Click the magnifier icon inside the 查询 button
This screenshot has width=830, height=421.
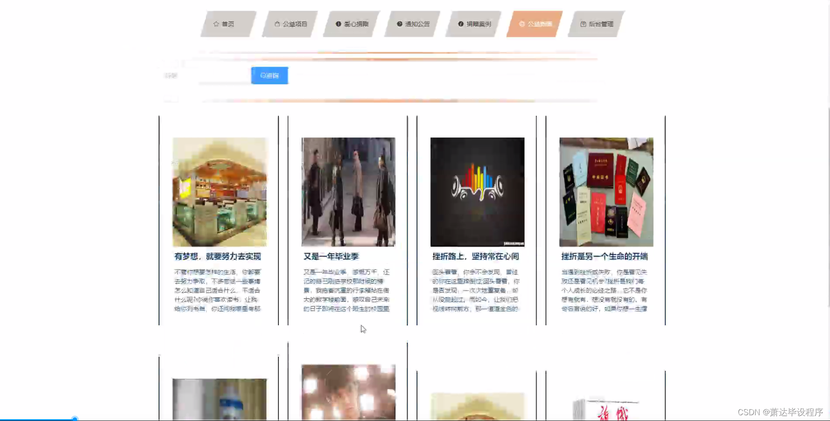coord(263,75)
